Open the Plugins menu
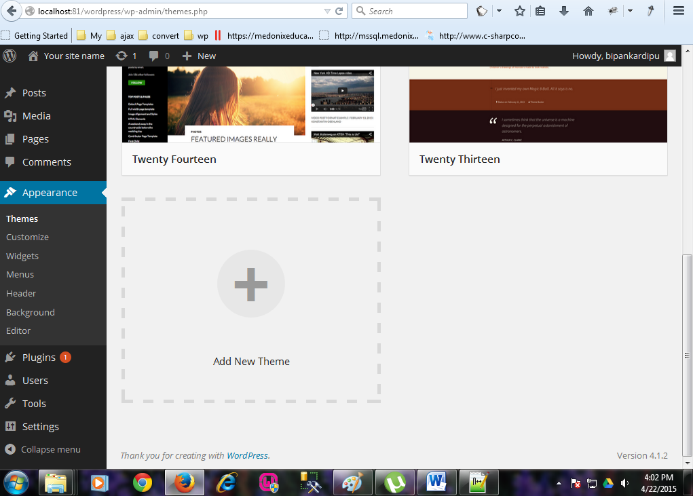This screenshot has width=693, height=496. (53, 358)
